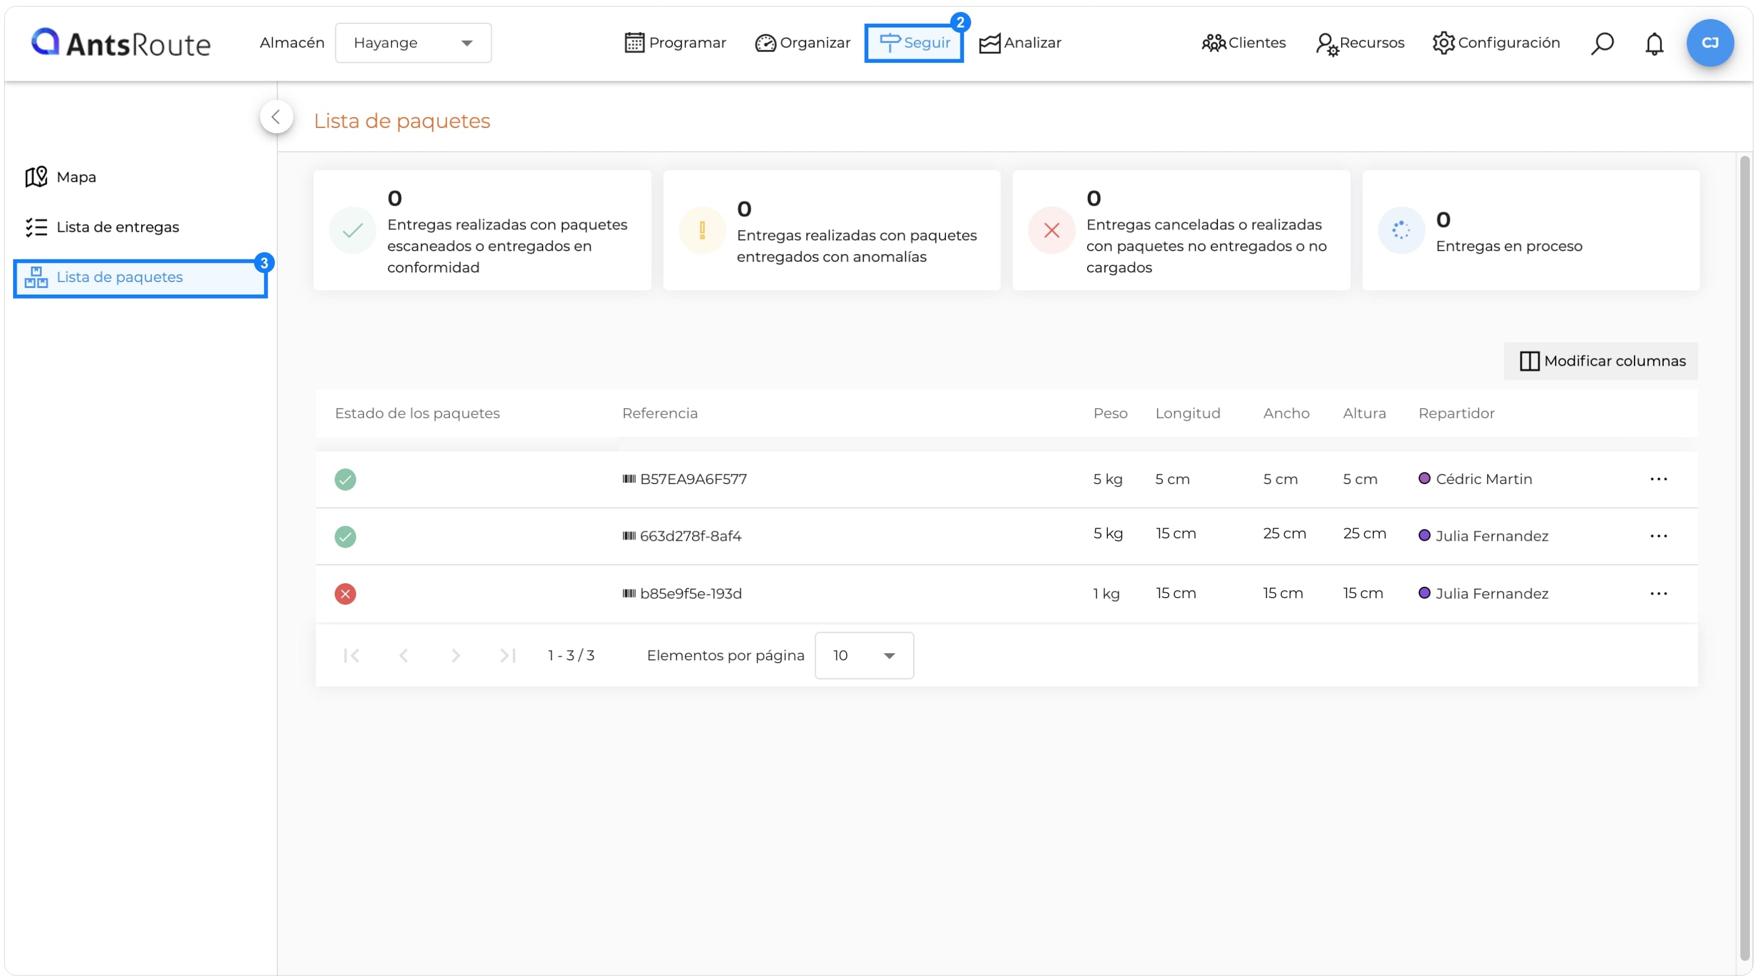Open the Clientes menu

tap(1244, 43)
